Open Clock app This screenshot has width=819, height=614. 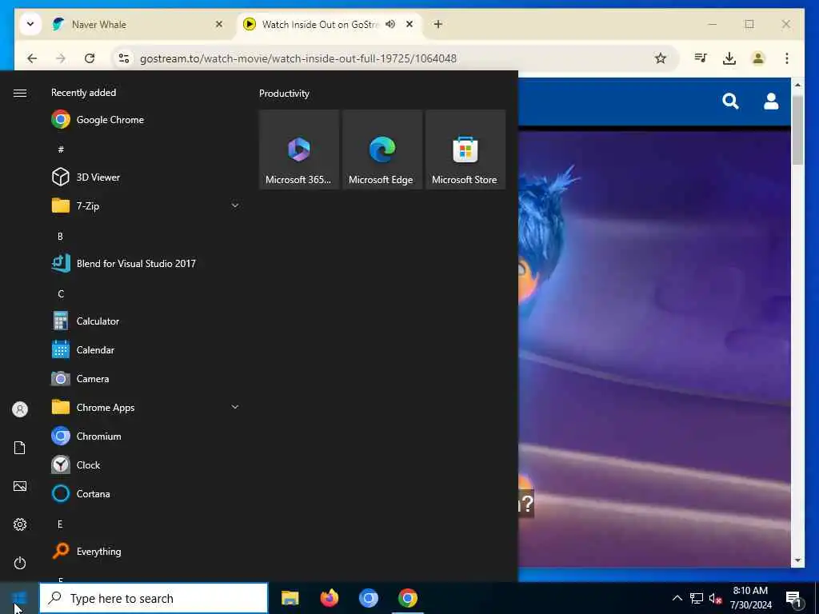146,464
